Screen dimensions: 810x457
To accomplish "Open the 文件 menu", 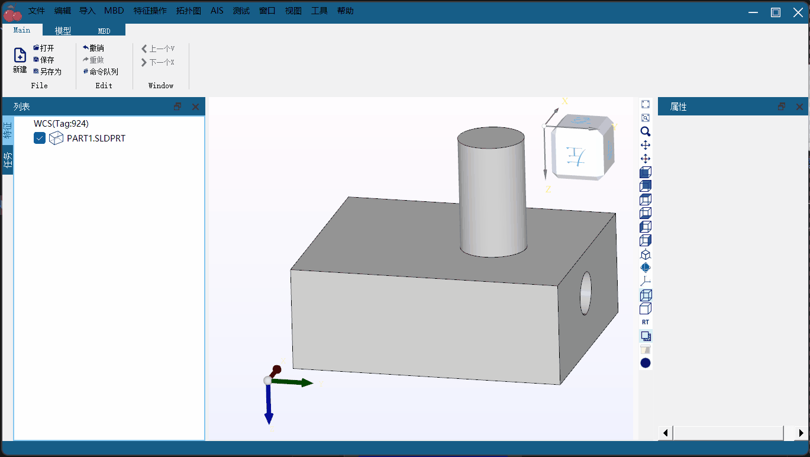I will pyautogui.click(x=37, y=11).
